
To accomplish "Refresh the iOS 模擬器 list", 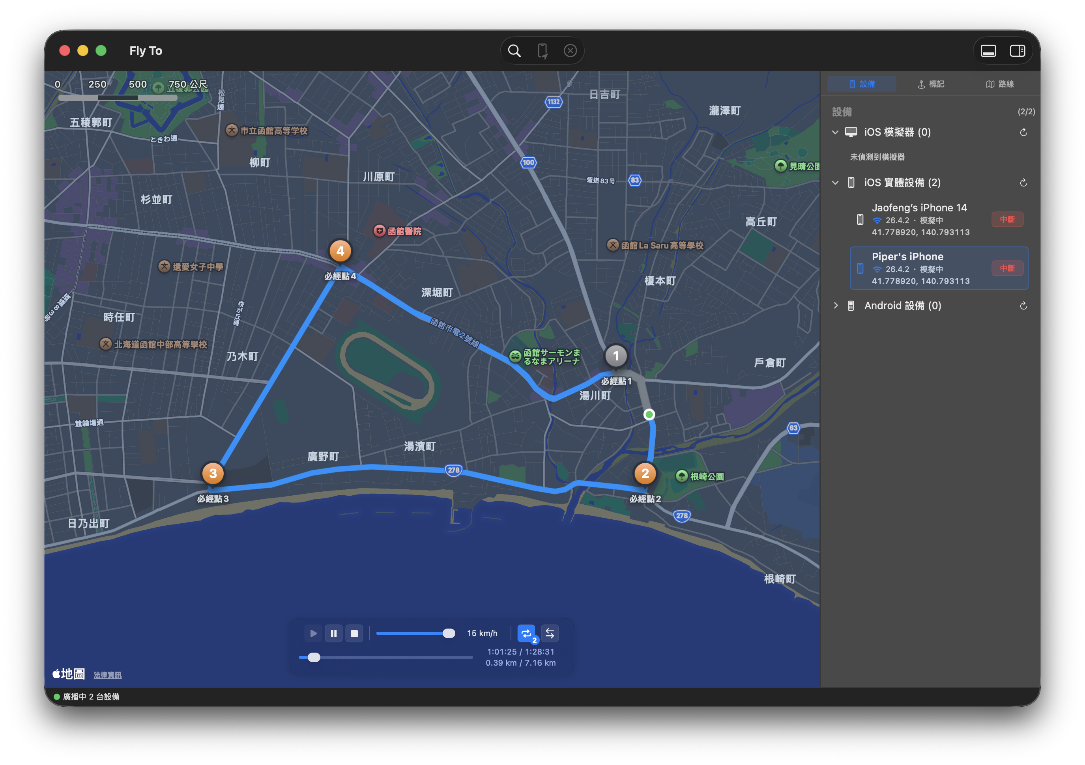I will pos(1023,132).
